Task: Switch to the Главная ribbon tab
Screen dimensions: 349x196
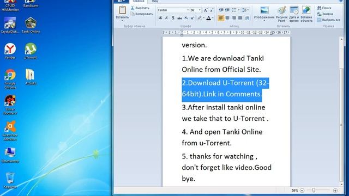Action: [138, 1]
